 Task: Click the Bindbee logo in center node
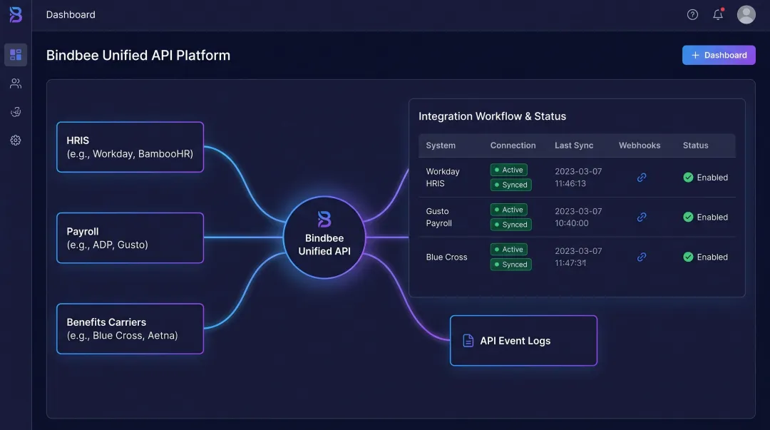click(324, 219)
